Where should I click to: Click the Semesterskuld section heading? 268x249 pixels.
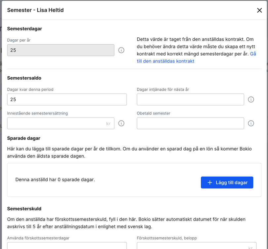tap(24, 209)
